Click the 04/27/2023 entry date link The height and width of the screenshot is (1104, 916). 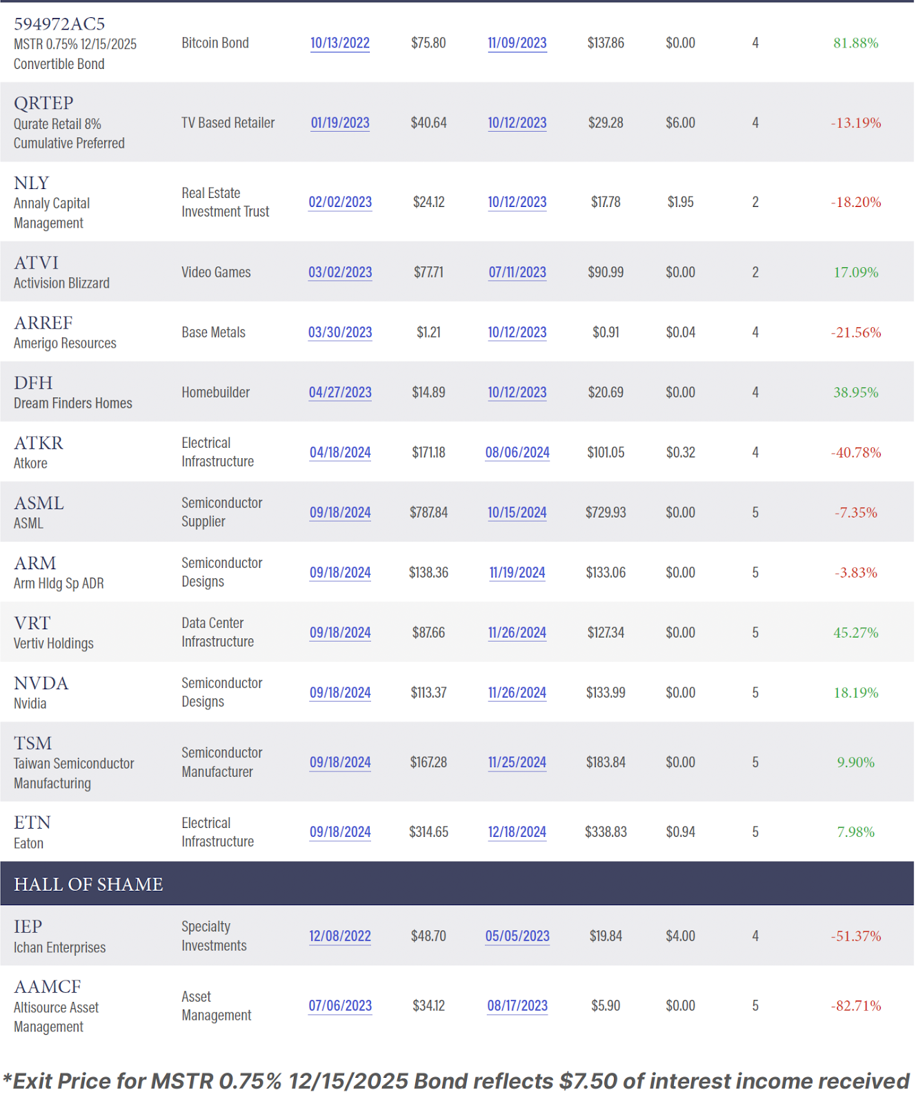click(340, 393)
